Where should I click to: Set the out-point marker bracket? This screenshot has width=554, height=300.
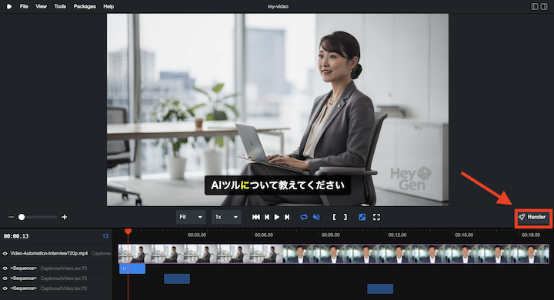point(345,217)
